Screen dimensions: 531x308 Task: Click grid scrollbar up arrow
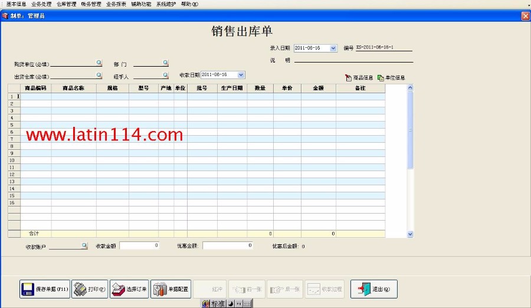click(x=410, y=87)
